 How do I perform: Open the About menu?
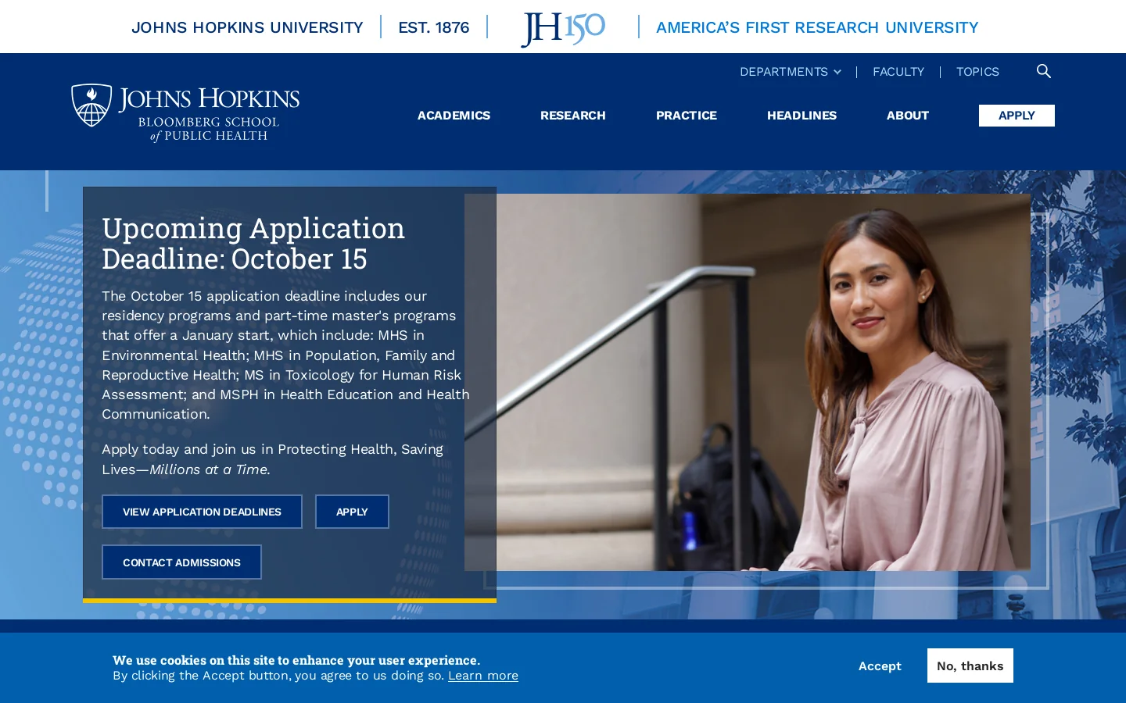click(908, 116)
